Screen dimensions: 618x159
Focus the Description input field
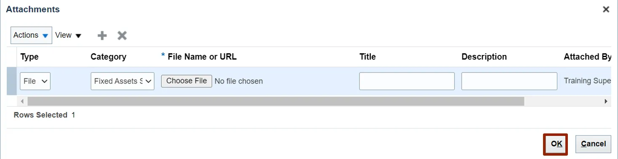tap(509, 81)
